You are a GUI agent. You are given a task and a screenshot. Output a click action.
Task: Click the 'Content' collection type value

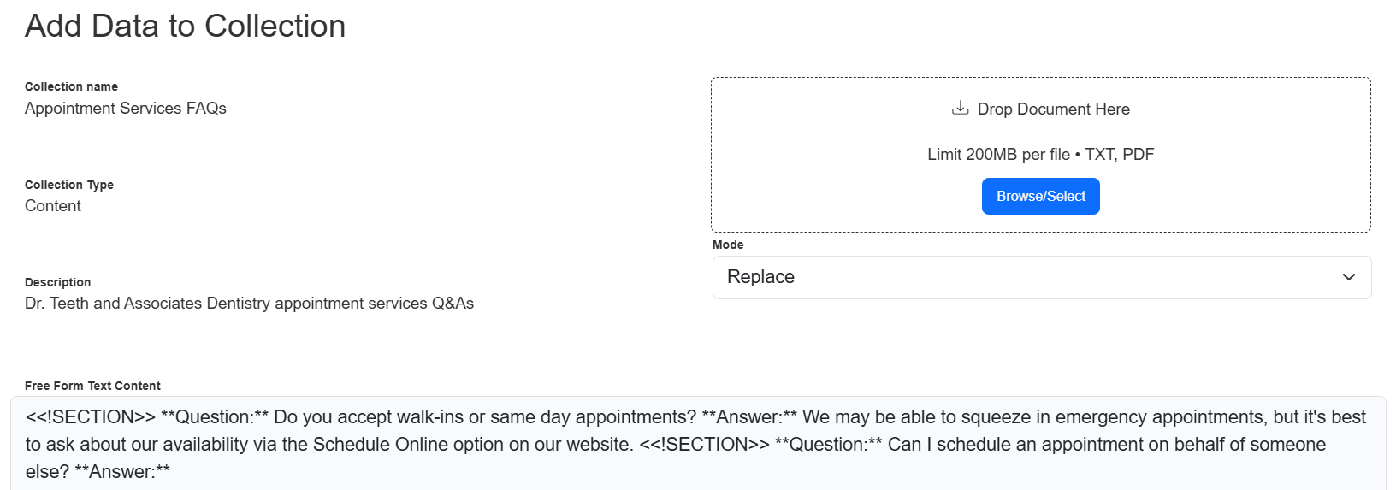coord(52,206)
